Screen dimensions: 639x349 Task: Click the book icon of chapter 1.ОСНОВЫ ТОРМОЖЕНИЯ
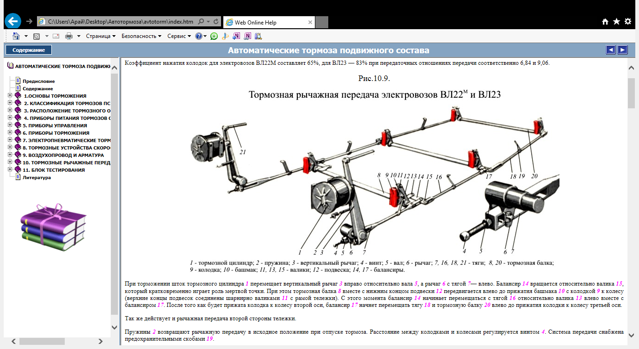pyautogui.click(x=18, y=96)
